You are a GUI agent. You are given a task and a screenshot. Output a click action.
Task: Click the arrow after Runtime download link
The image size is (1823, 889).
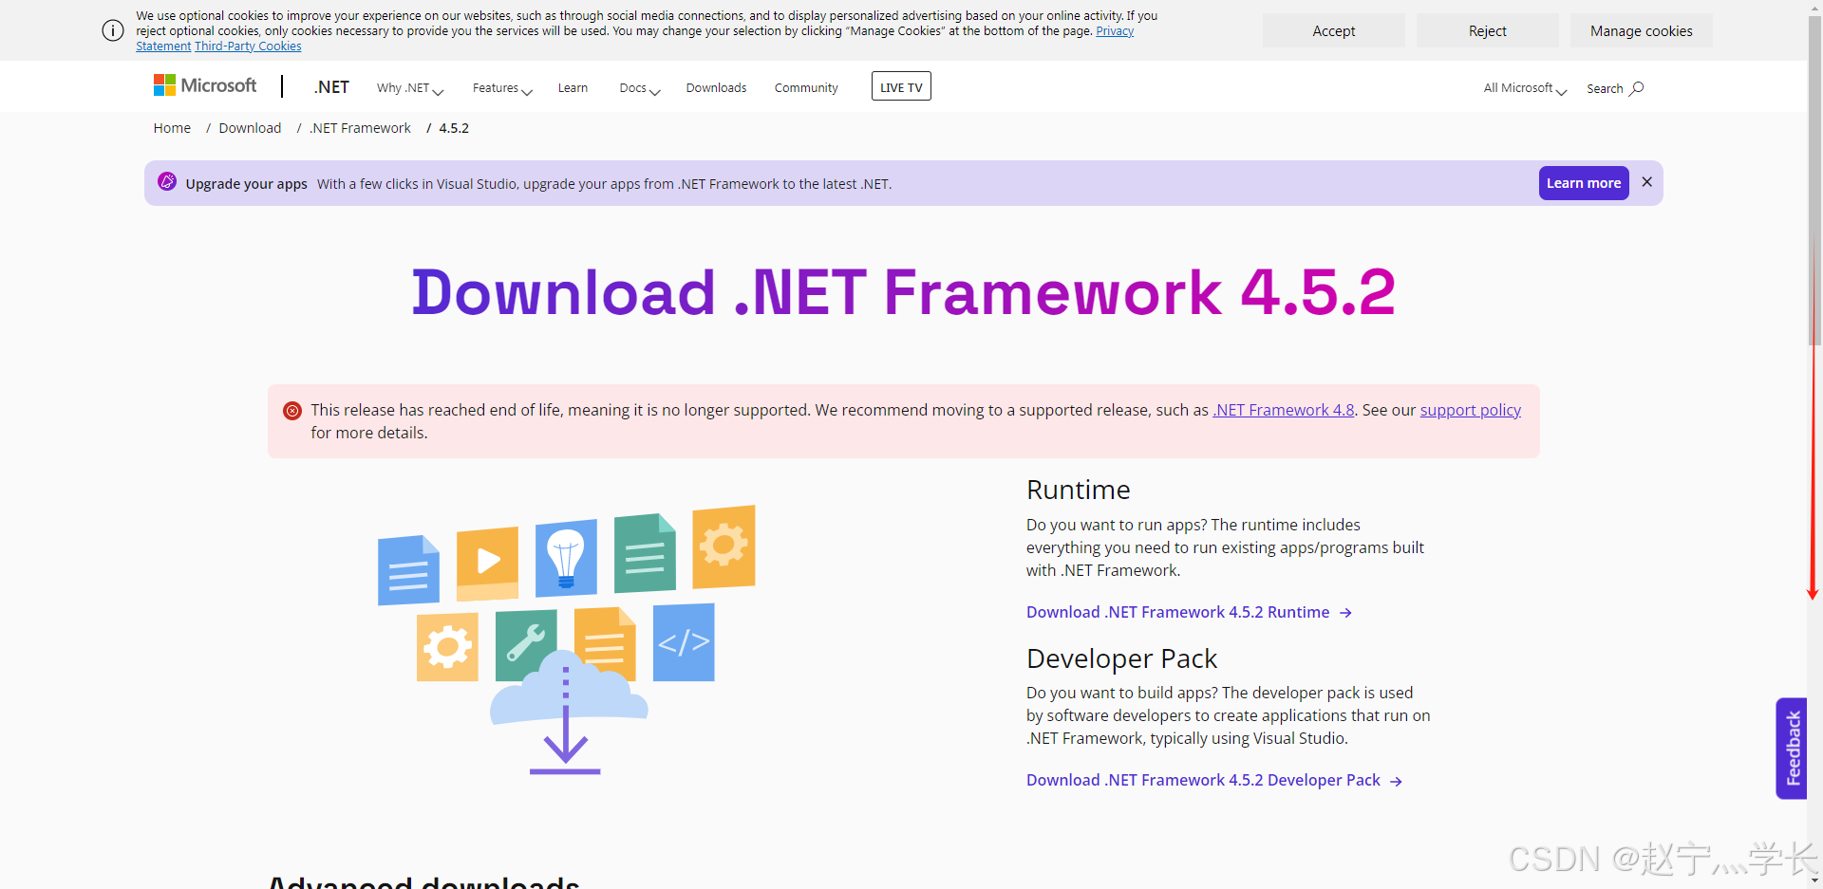(1345, 613)
